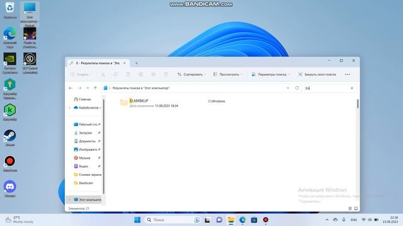Viewport: 403px width, 226px height.
Task: Open File Explorer from the taskbar
Action: click(231, 220)
